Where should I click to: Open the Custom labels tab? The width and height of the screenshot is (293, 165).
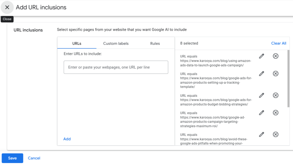click(x=116, y=43)
